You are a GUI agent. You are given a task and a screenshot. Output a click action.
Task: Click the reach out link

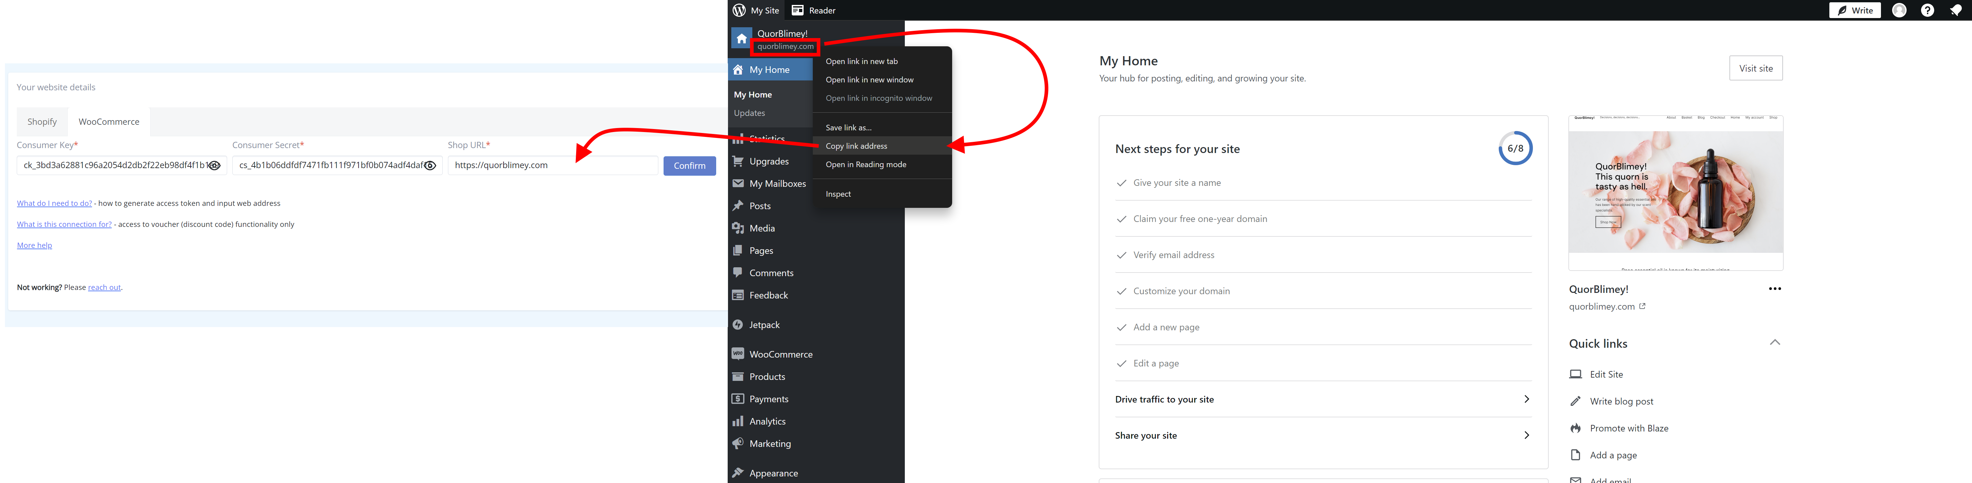(104, 287)
